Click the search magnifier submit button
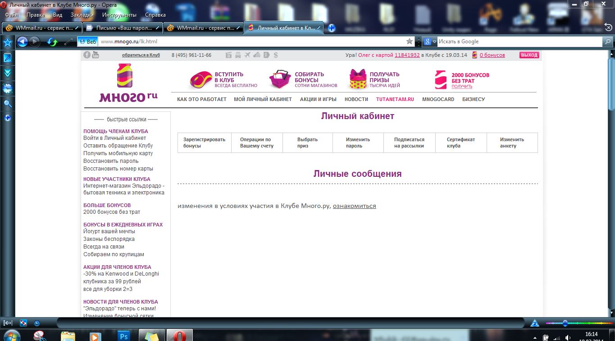Viewport: 615px width, 341px height. pos(608,41)
